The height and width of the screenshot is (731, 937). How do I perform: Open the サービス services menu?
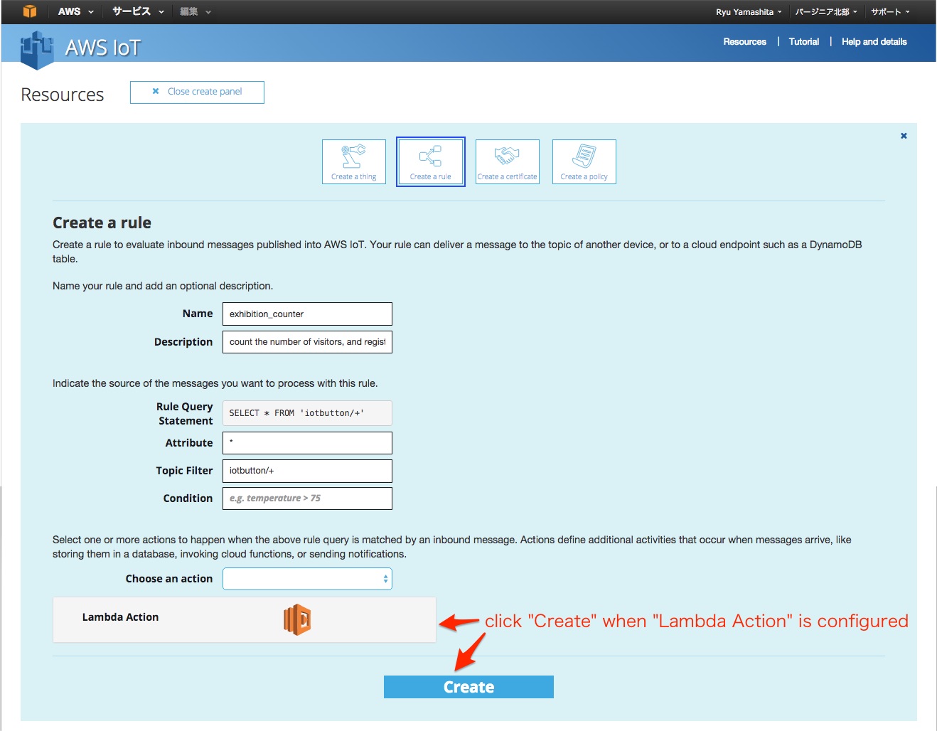tap(138, 11)
